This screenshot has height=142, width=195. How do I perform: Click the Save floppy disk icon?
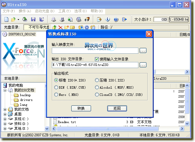click(x=33, y=19)
